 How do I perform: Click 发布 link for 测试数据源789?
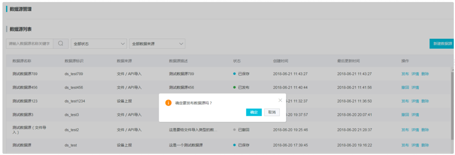click(x=405, y=74)
